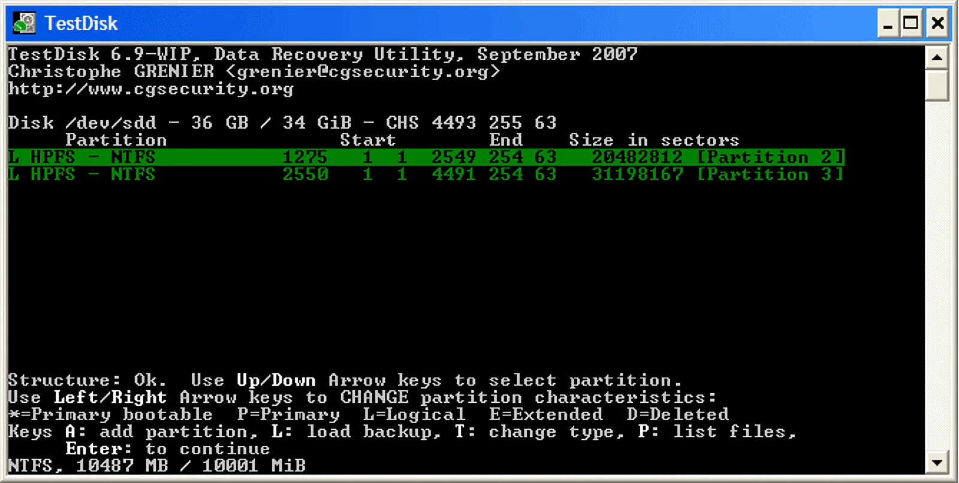Click the 'P=Primary' legend text
The image size is (959, 483).
click(288, 414)
